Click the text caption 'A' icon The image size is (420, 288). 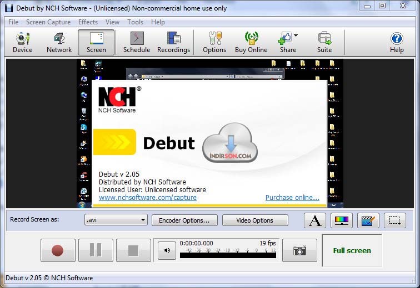[315, 220]
